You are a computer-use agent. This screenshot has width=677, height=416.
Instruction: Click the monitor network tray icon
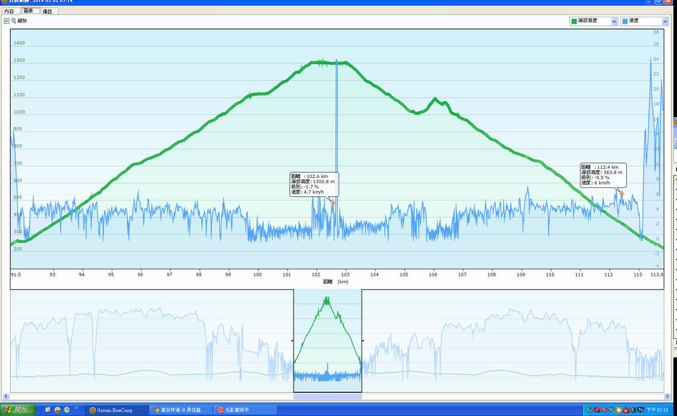(641, 410)
